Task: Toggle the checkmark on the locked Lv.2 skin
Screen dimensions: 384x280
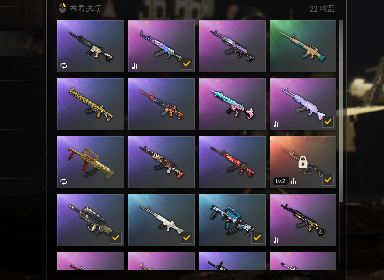Action: click(328, 180)
